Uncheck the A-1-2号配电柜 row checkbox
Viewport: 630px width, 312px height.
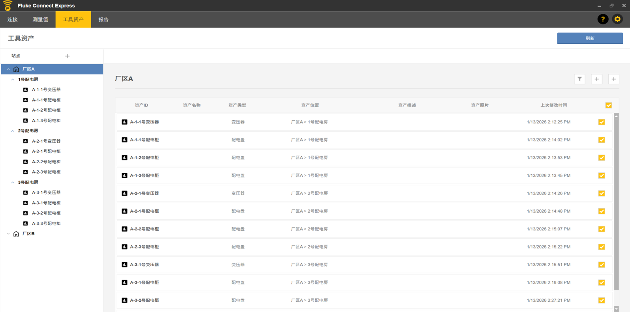(x=602, y=158)
